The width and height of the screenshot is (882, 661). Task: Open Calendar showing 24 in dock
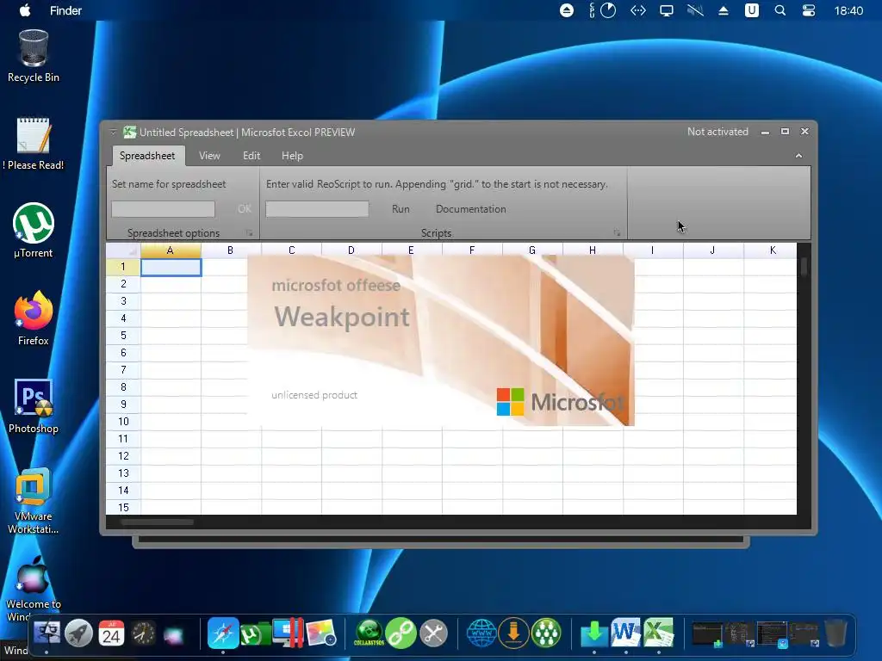tap(111, 633)
